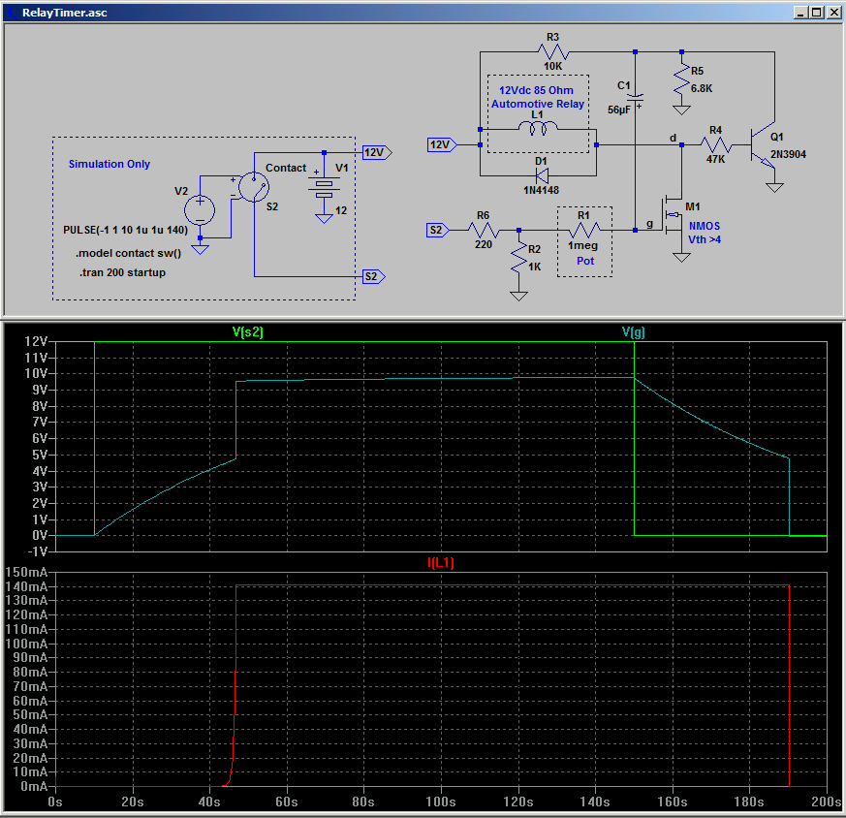Screen dimensions: 846x818
Task: Maximize the RelayTimer.asc window
Action: point(817,13)
